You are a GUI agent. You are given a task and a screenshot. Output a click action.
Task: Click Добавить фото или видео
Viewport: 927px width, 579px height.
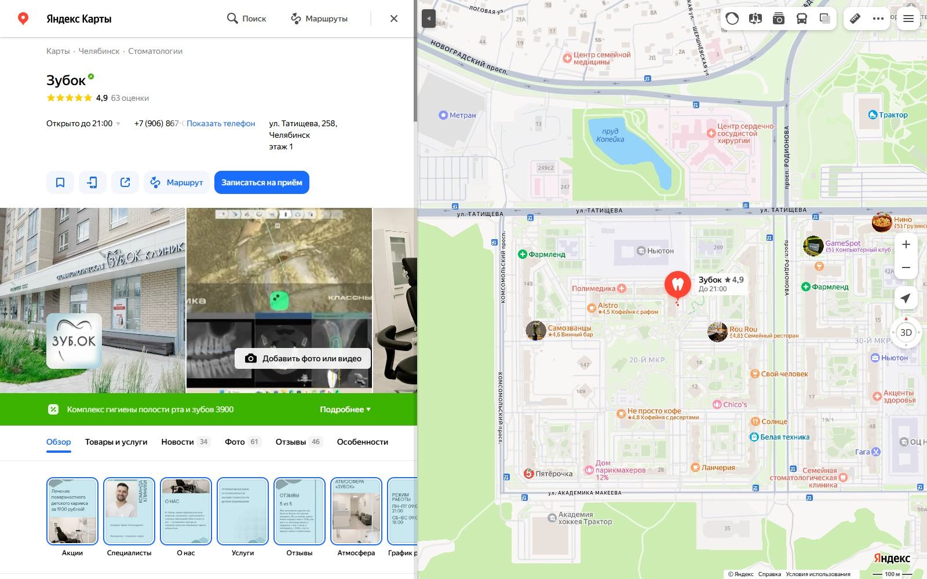304,358
